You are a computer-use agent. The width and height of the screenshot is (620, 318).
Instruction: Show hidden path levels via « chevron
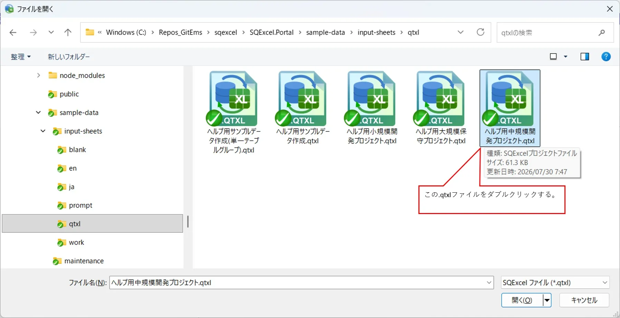(x=100, y=32)
